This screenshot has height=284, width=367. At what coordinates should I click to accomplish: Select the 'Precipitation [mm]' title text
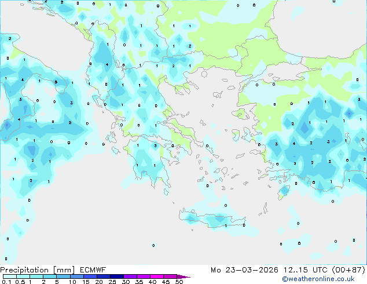pos(37,270)
